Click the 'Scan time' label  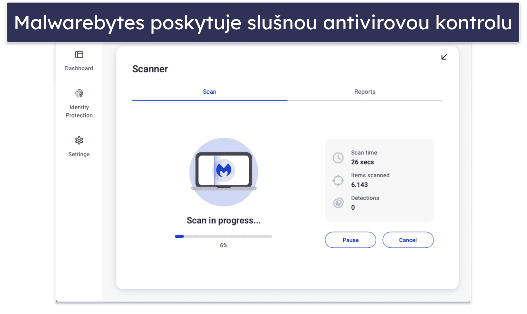coord(364,153)
